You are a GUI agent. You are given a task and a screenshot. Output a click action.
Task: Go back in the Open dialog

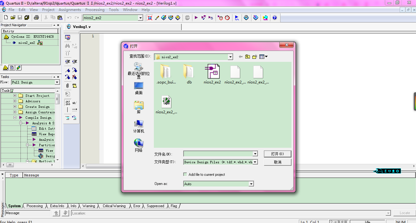pos(241,57)
